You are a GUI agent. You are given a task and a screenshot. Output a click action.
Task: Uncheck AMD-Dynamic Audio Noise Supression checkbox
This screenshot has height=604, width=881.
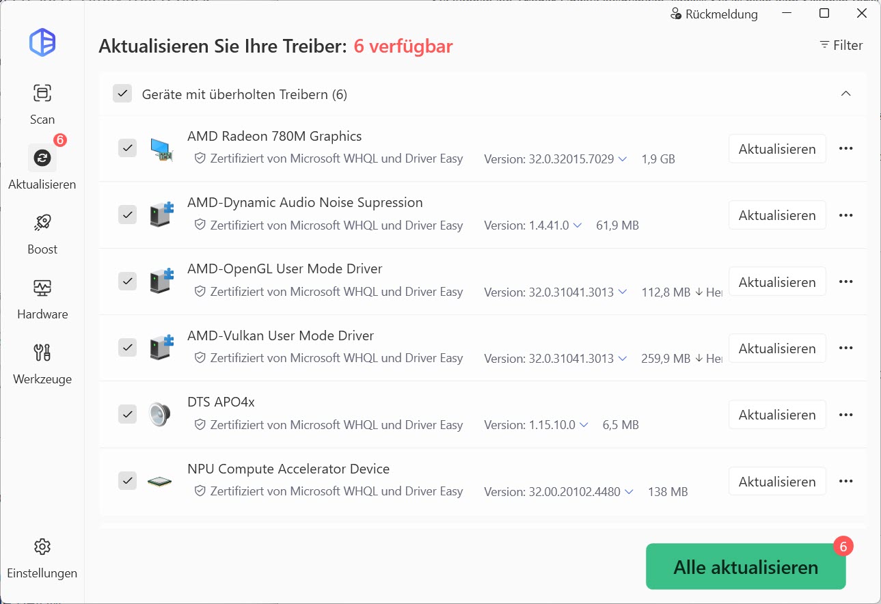click(128, 215)
